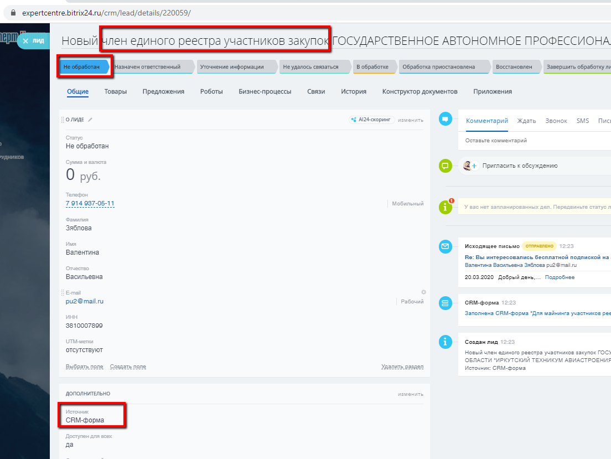Click Создан лид info icon
Viewport: 611px width, 459px height.
click(x=446, y=342)
